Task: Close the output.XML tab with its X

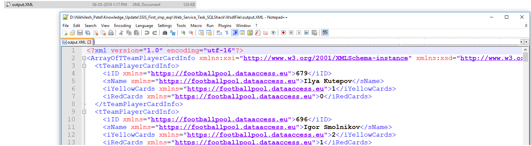Action: [89, 42]
